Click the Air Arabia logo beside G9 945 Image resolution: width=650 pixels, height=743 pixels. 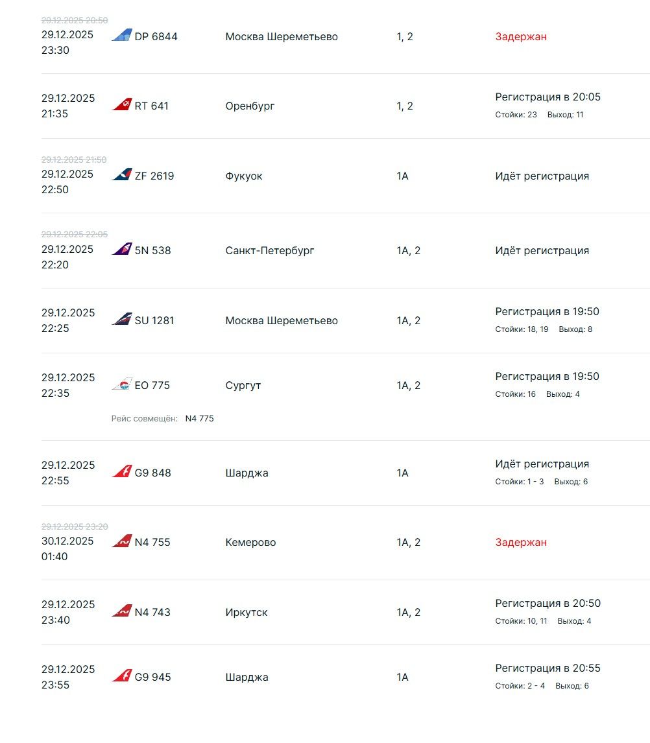[121, 676]
